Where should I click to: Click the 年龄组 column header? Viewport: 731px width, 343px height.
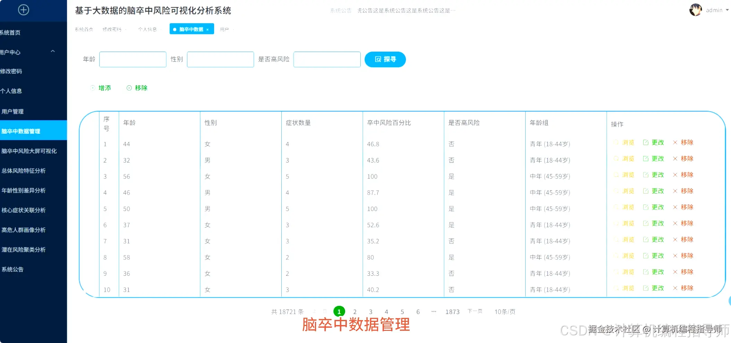click(x=539, y=123)
